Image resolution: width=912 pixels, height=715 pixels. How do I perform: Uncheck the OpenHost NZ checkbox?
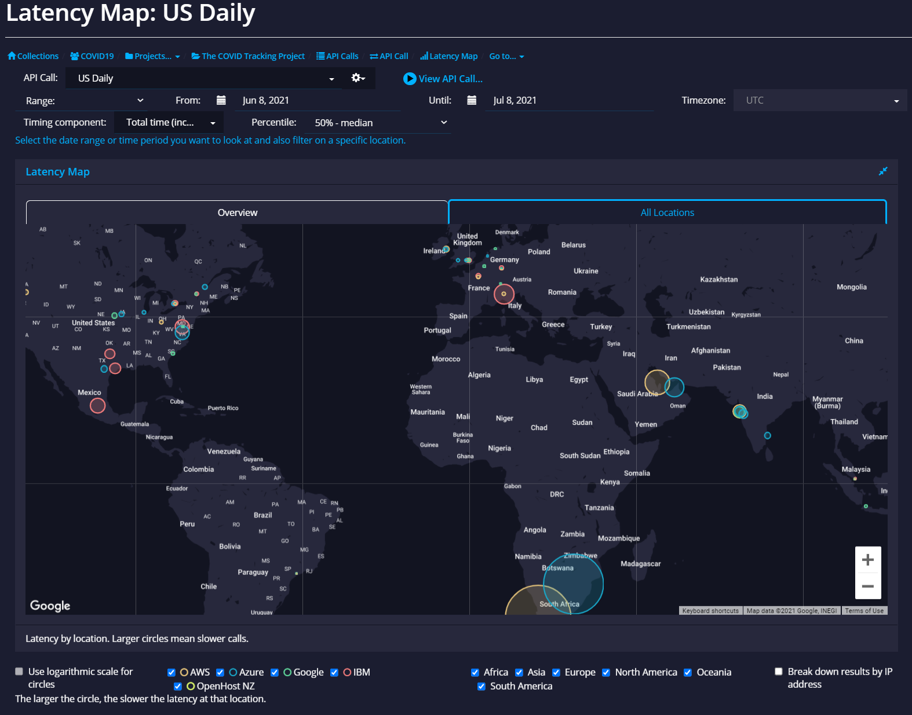pos(178,686)
